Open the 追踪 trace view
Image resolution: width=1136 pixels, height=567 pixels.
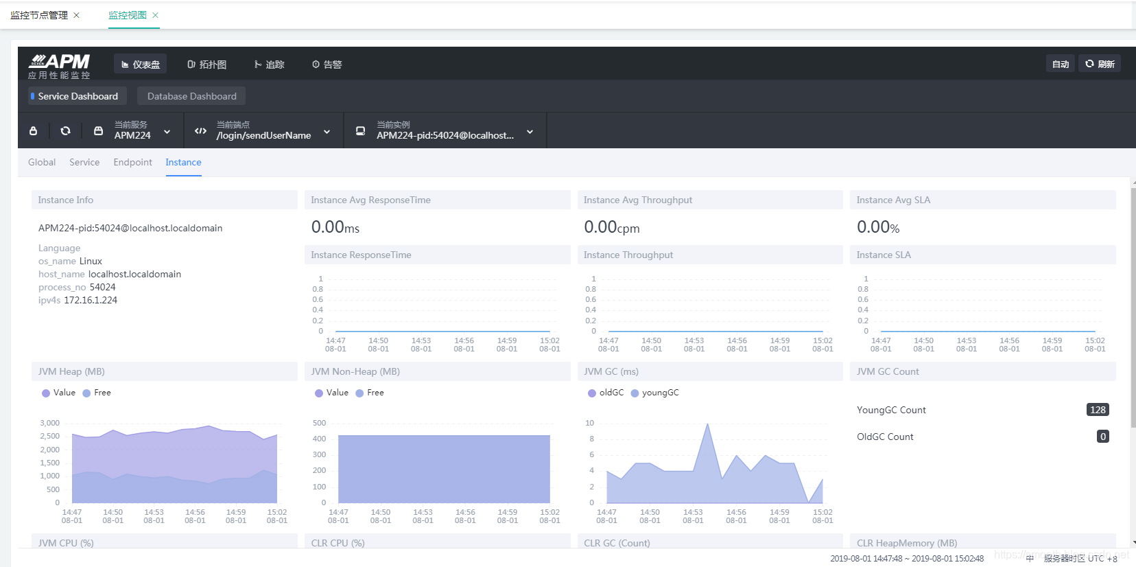pos(270,64)
